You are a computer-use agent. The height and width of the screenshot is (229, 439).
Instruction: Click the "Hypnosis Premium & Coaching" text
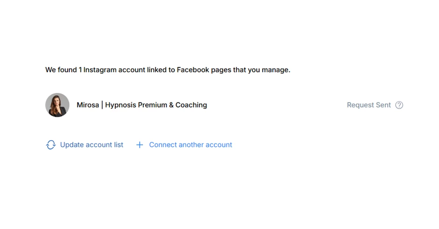pyautogui.click(x=156, y=105)
